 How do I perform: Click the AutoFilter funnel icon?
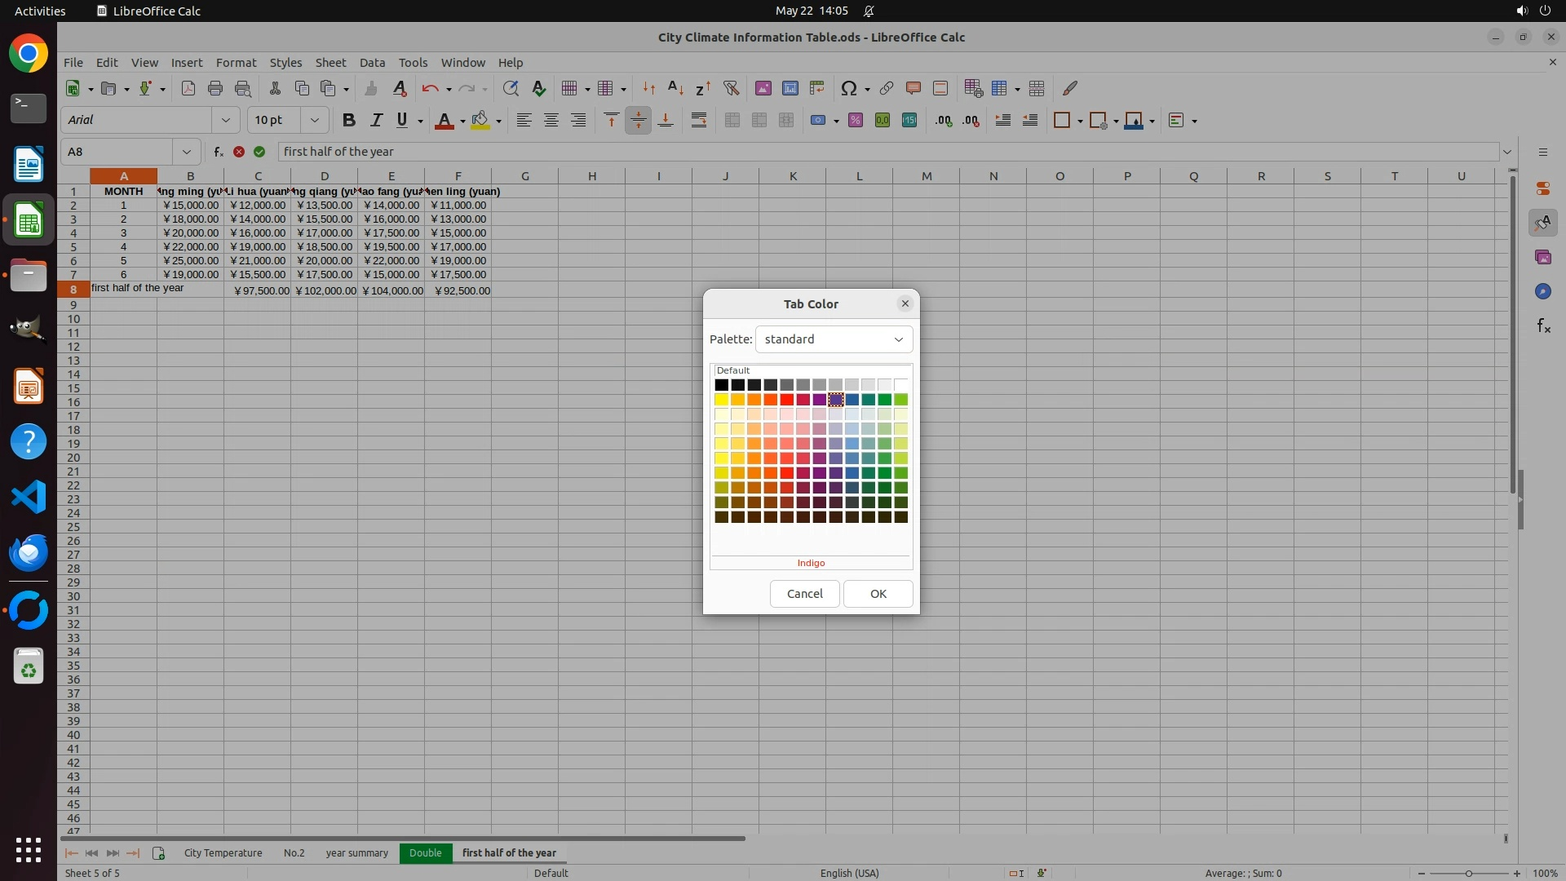731,88
